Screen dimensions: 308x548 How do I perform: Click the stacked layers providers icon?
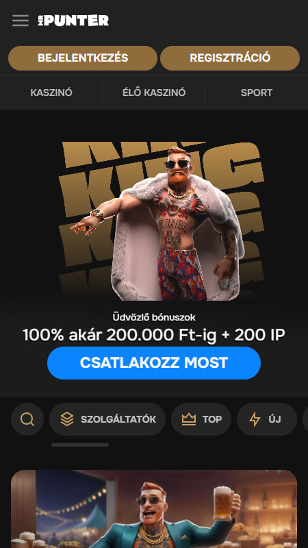pos(66,419)
